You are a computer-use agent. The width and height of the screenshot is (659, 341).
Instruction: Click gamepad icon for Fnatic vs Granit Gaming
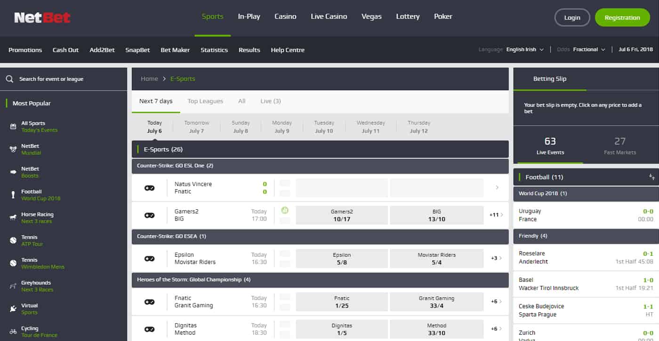[150, 301]
